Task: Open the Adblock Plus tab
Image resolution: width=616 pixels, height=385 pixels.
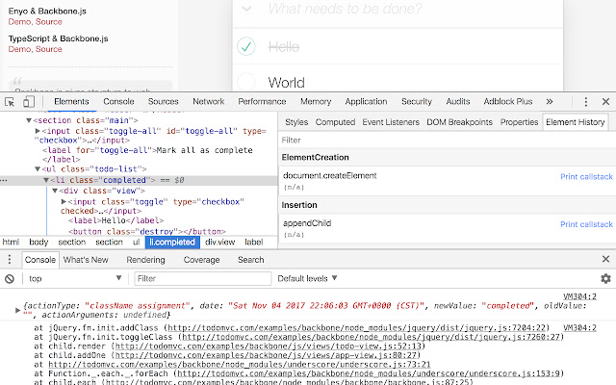Action: click(x=508, y=102)
